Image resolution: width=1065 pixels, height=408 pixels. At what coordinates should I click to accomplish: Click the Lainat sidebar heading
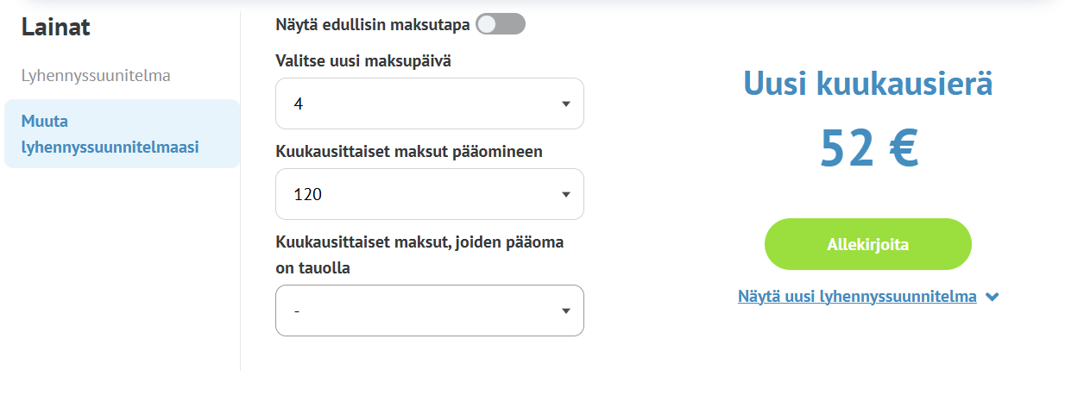point(56,27)
